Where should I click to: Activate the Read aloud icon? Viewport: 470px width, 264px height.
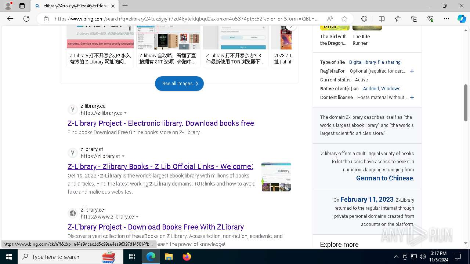(330, 19)
